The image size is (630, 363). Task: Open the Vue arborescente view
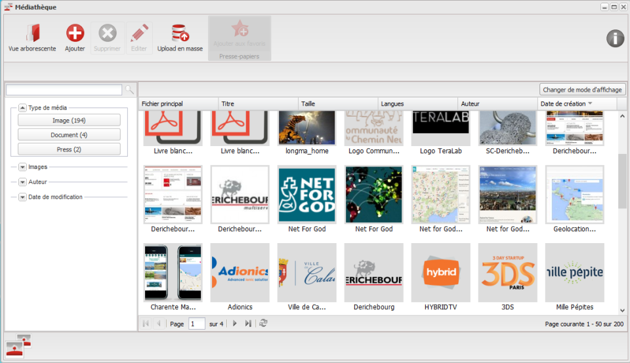click(x=32, y=38)
